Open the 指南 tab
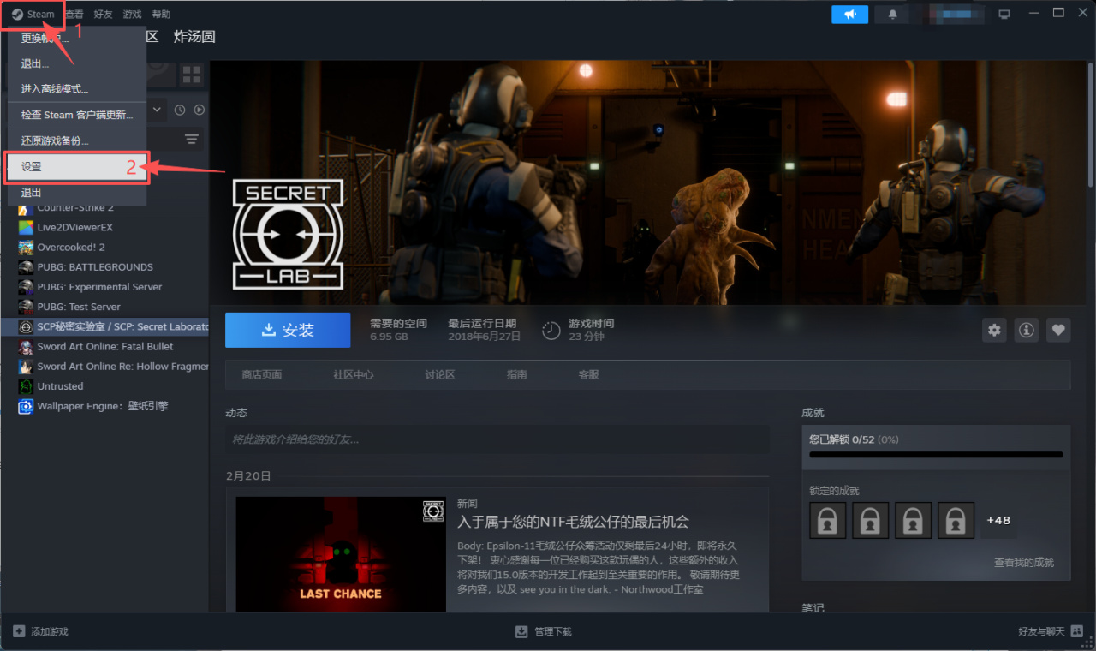Screen dimensions: 1096x651 click(516, 375)
